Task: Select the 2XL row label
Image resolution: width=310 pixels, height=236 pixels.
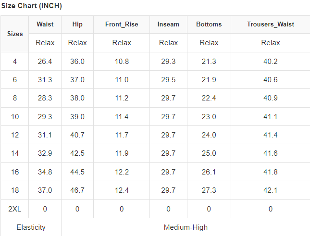Action: coord(15,209)
